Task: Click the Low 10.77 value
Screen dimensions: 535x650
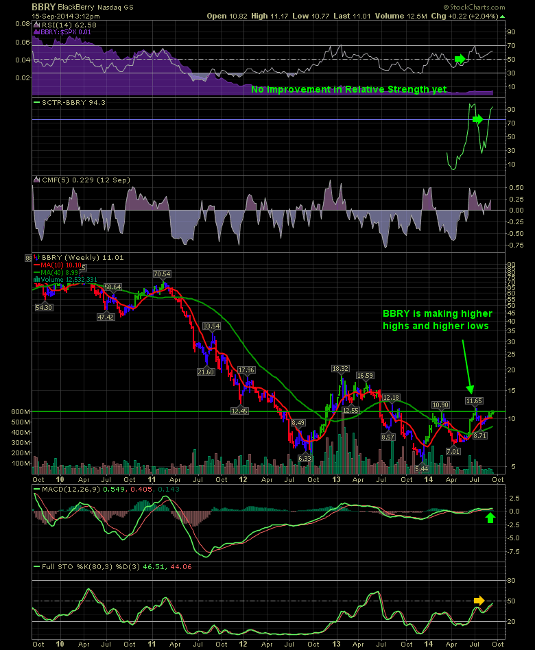Action: [311, 16]
